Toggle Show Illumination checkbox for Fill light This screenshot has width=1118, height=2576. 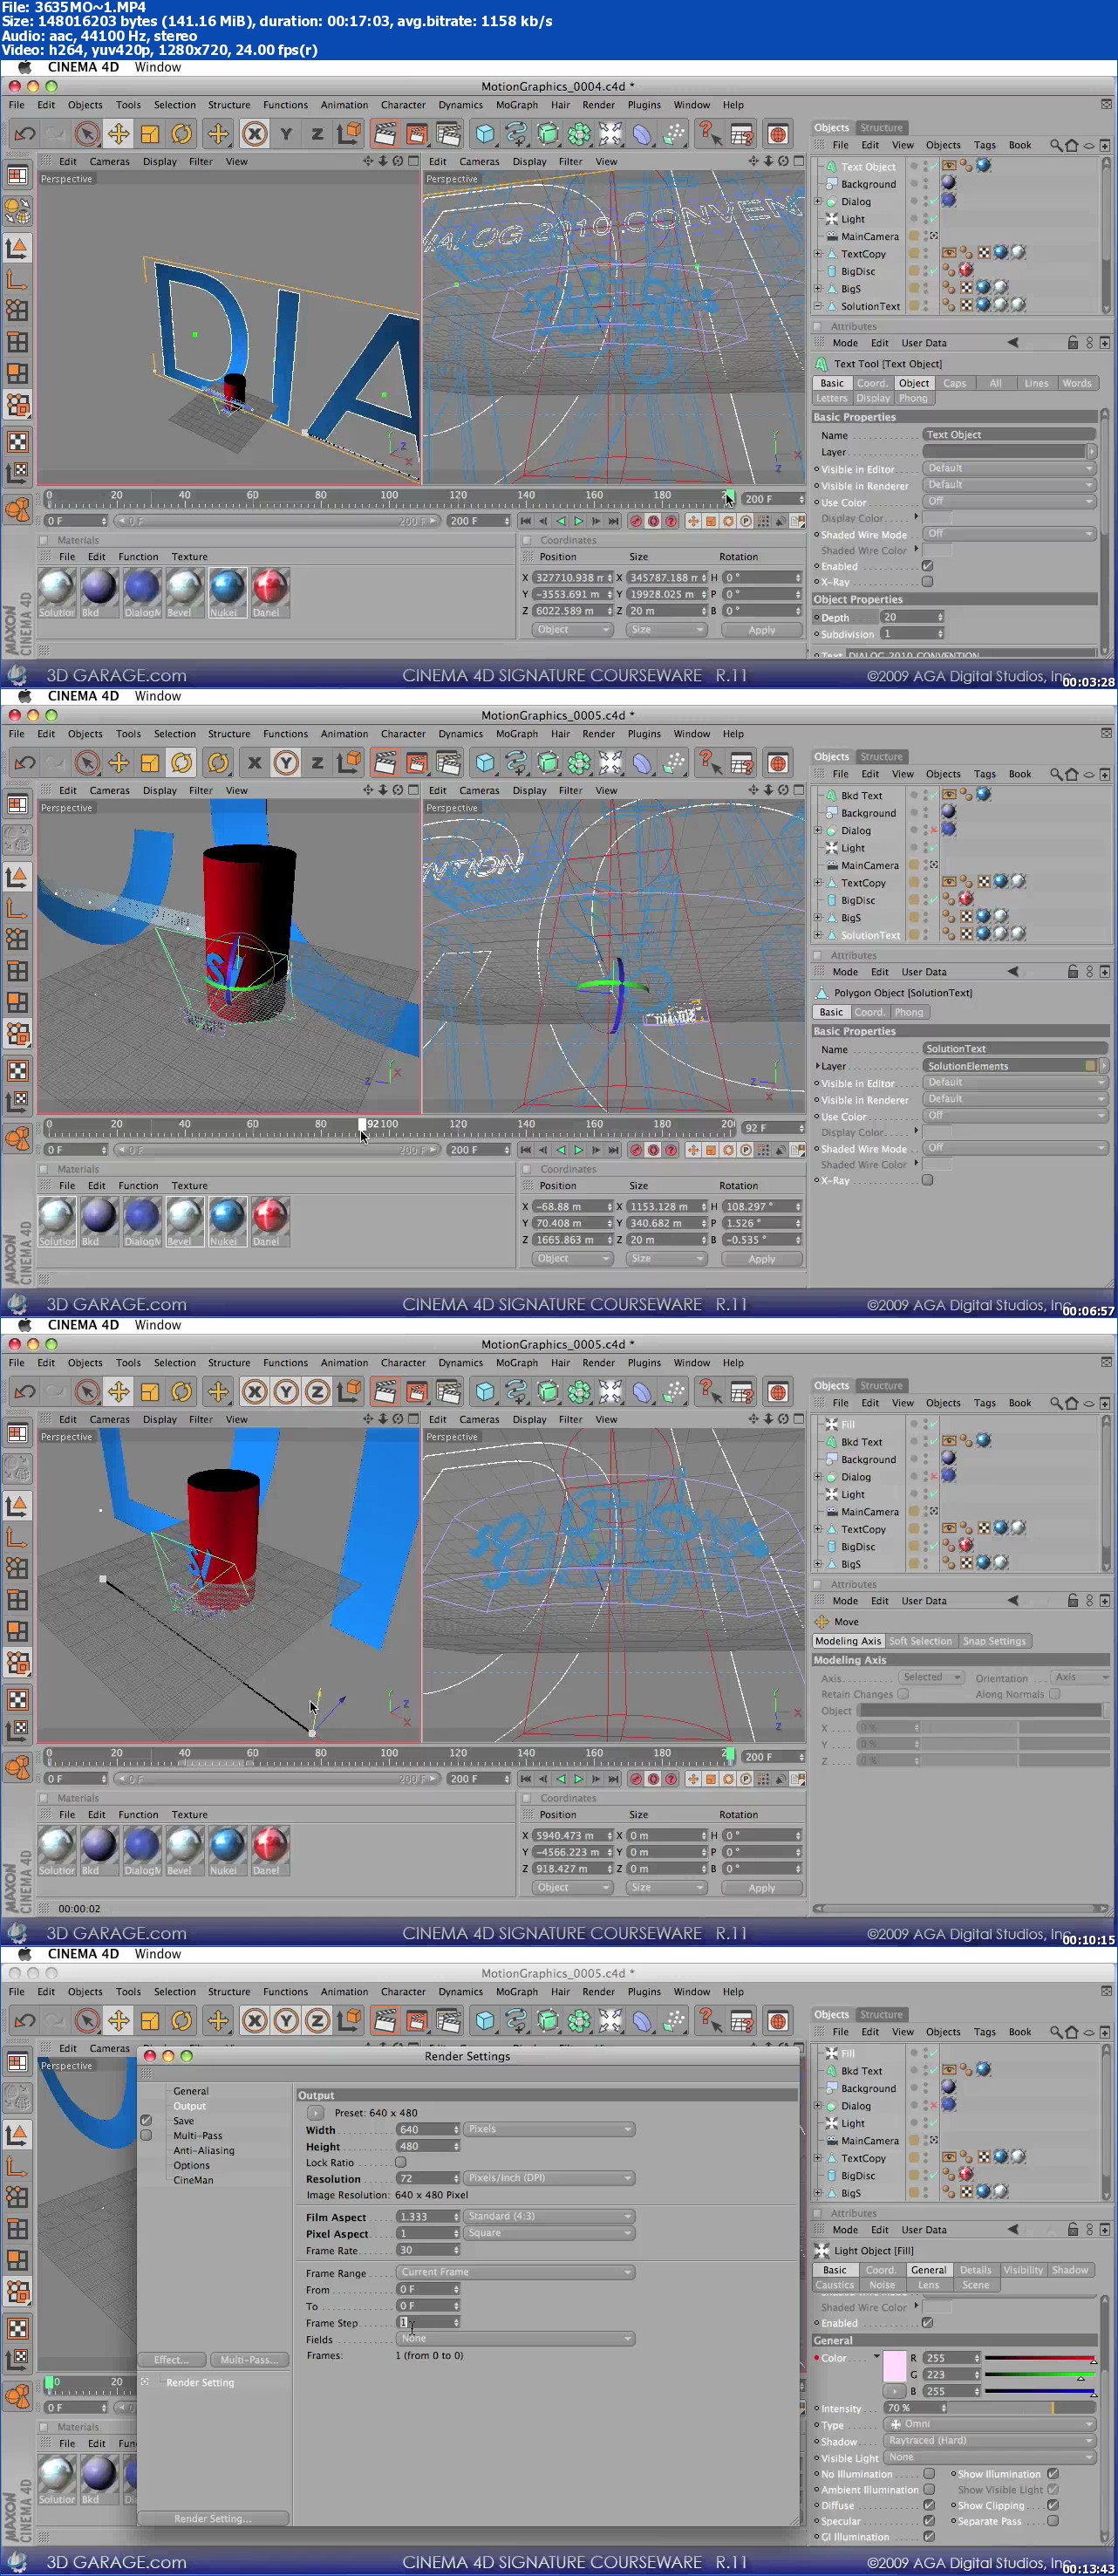1052,2473
